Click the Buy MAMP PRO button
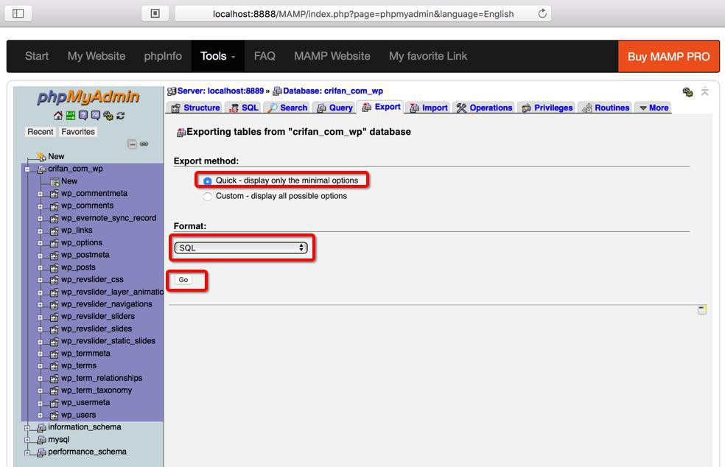The height and width of the screenshot is (467, 725). tap(668, 57)
